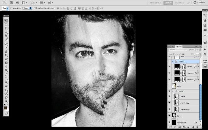Select the Quick Selection wand tool
The height and width of the screenshot is (130, 208).
click(6, 32)
